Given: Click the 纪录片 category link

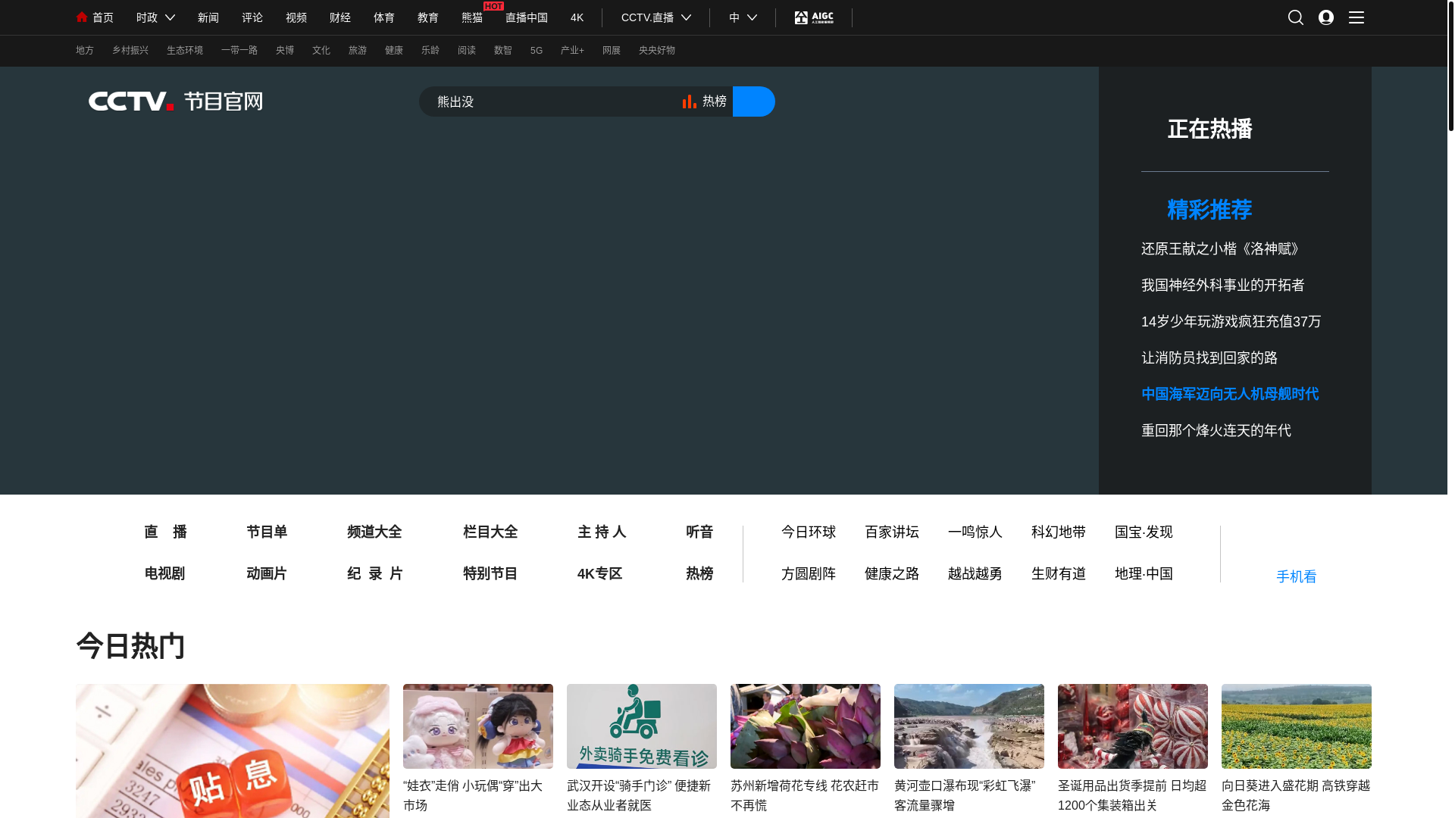Looking at the screenshot, I should (374, 573).
